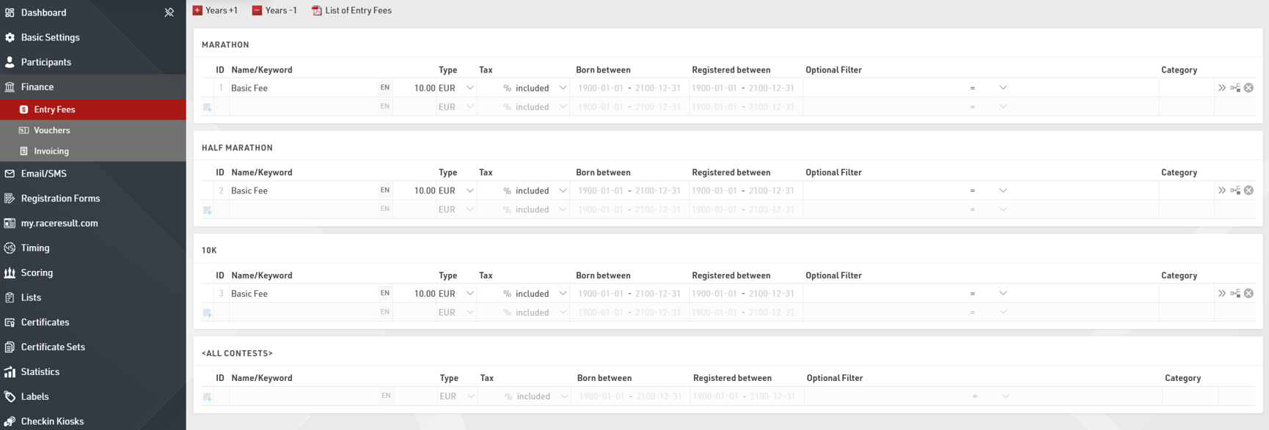Remove the 10K Basic Fee entry
This screenshot has width=1269, height=430.
(x=1248, y=294)
